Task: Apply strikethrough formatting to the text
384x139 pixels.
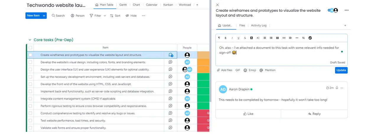Action: point(245,38)
